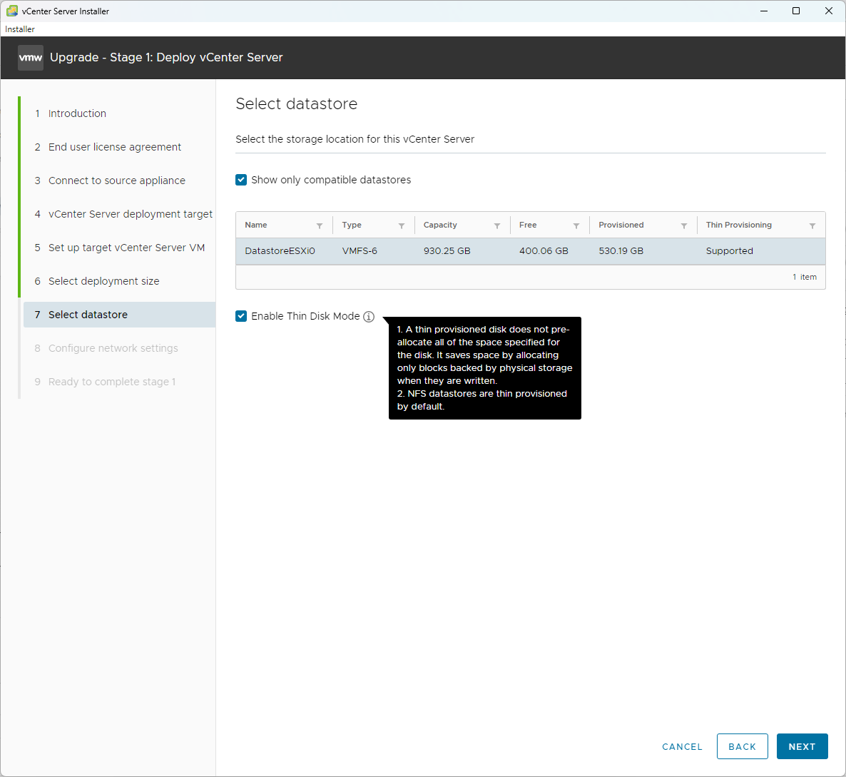Open the Capacity column filter icon
This screenshot has height=777, width=846.
pyautogui.click(x=496, y=225)
